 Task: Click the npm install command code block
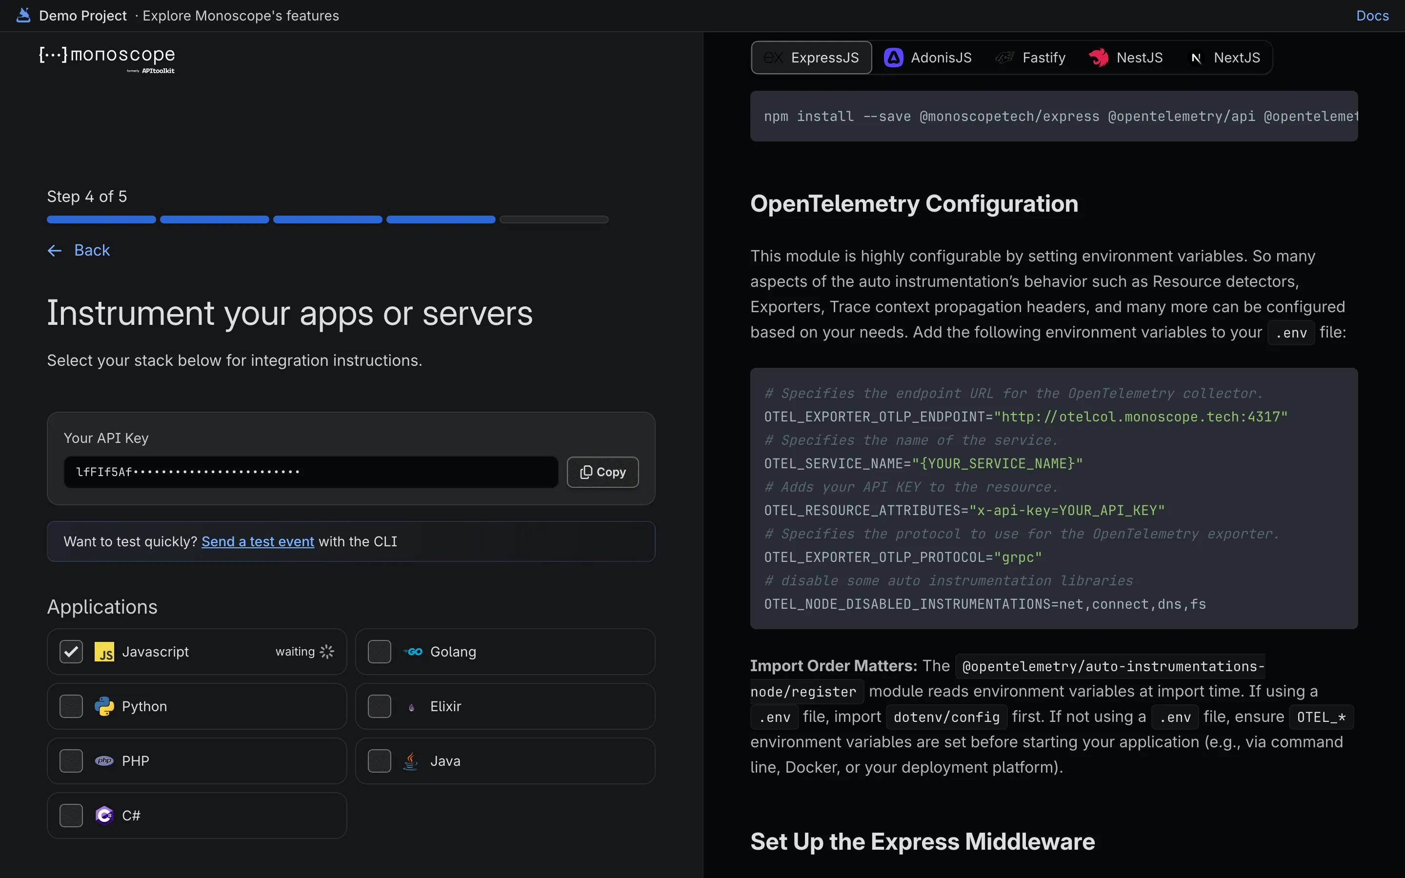1054,116
